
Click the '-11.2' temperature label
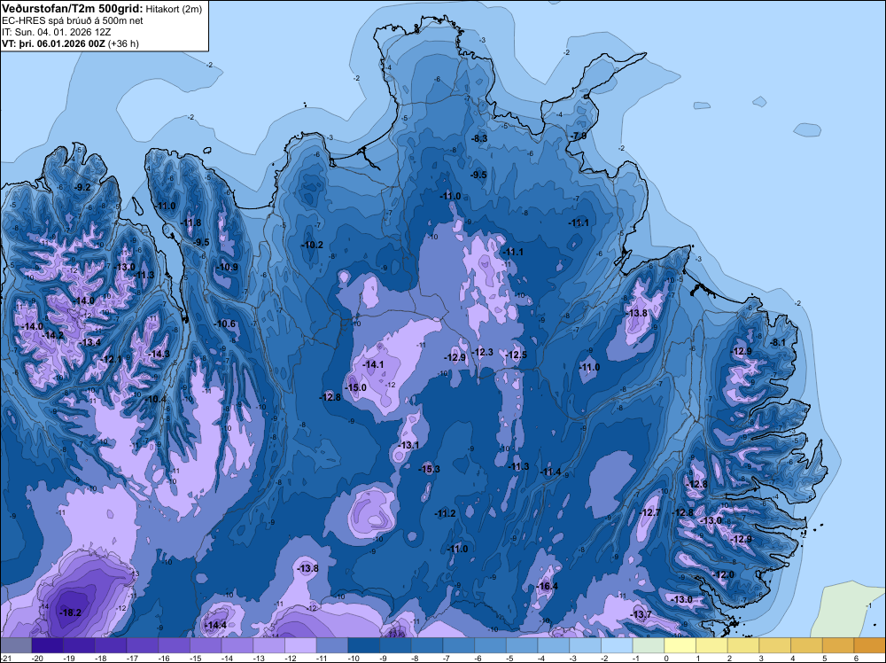pos(446,514)
